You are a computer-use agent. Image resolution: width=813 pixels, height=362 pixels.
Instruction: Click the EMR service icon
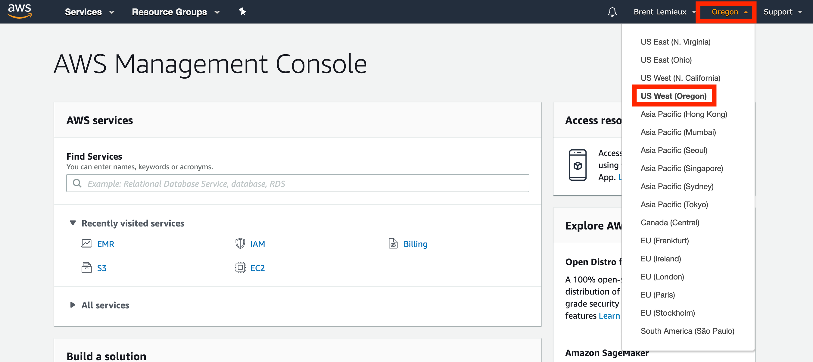[x=86, y=244]
